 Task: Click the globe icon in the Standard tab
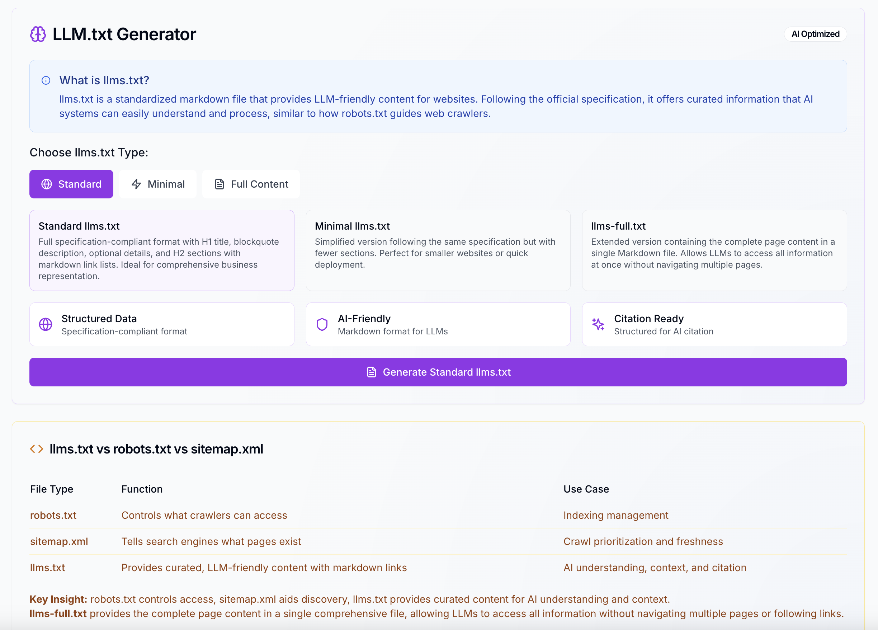point(47,184)
